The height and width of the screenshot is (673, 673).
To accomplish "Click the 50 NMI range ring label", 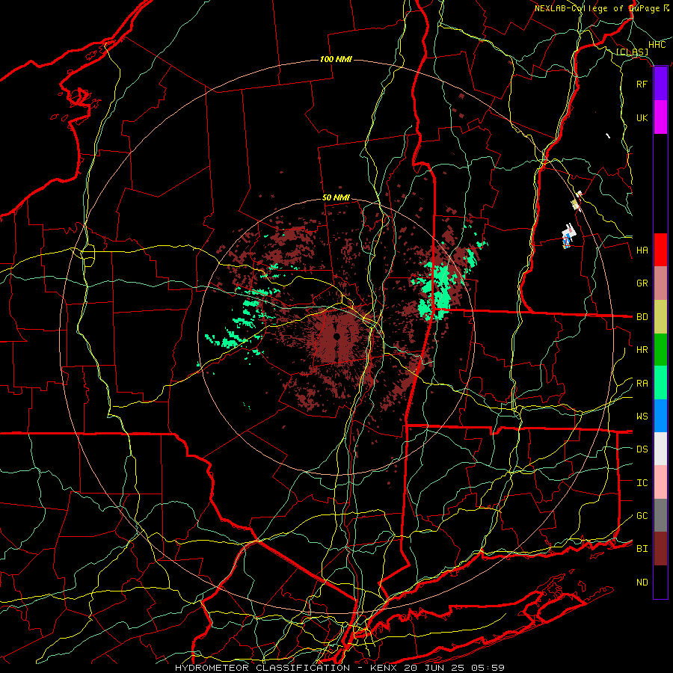I will pyautogui.click(x=336, y=198).
